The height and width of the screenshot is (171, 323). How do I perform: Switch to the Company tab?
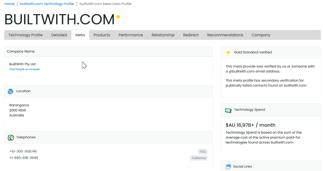261,35
